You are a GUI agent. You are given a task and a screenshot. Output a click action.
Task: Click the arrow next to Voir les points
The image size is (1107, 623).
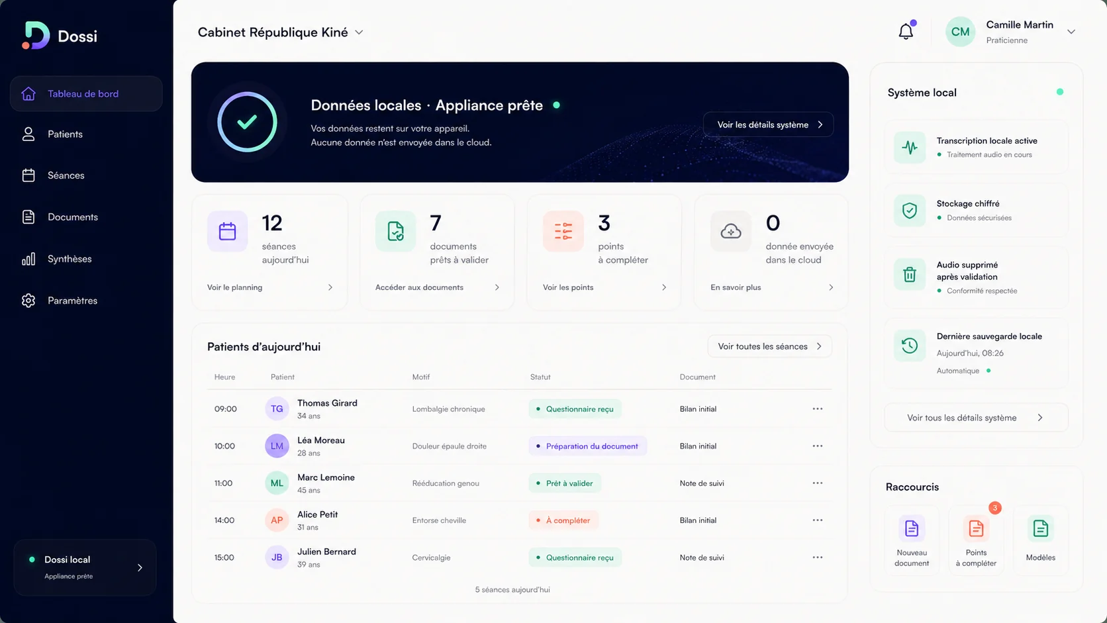pos(664,287)
